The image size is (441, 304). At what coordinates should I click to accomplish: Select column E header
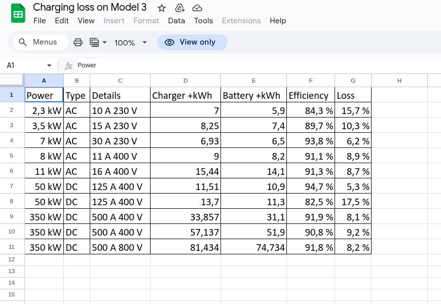pos(253,81)
